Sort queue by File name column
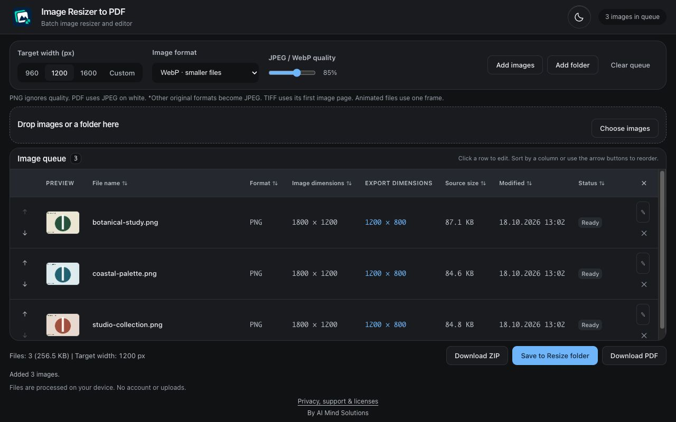This screenshot has width=676, height=422. point(110,183)
